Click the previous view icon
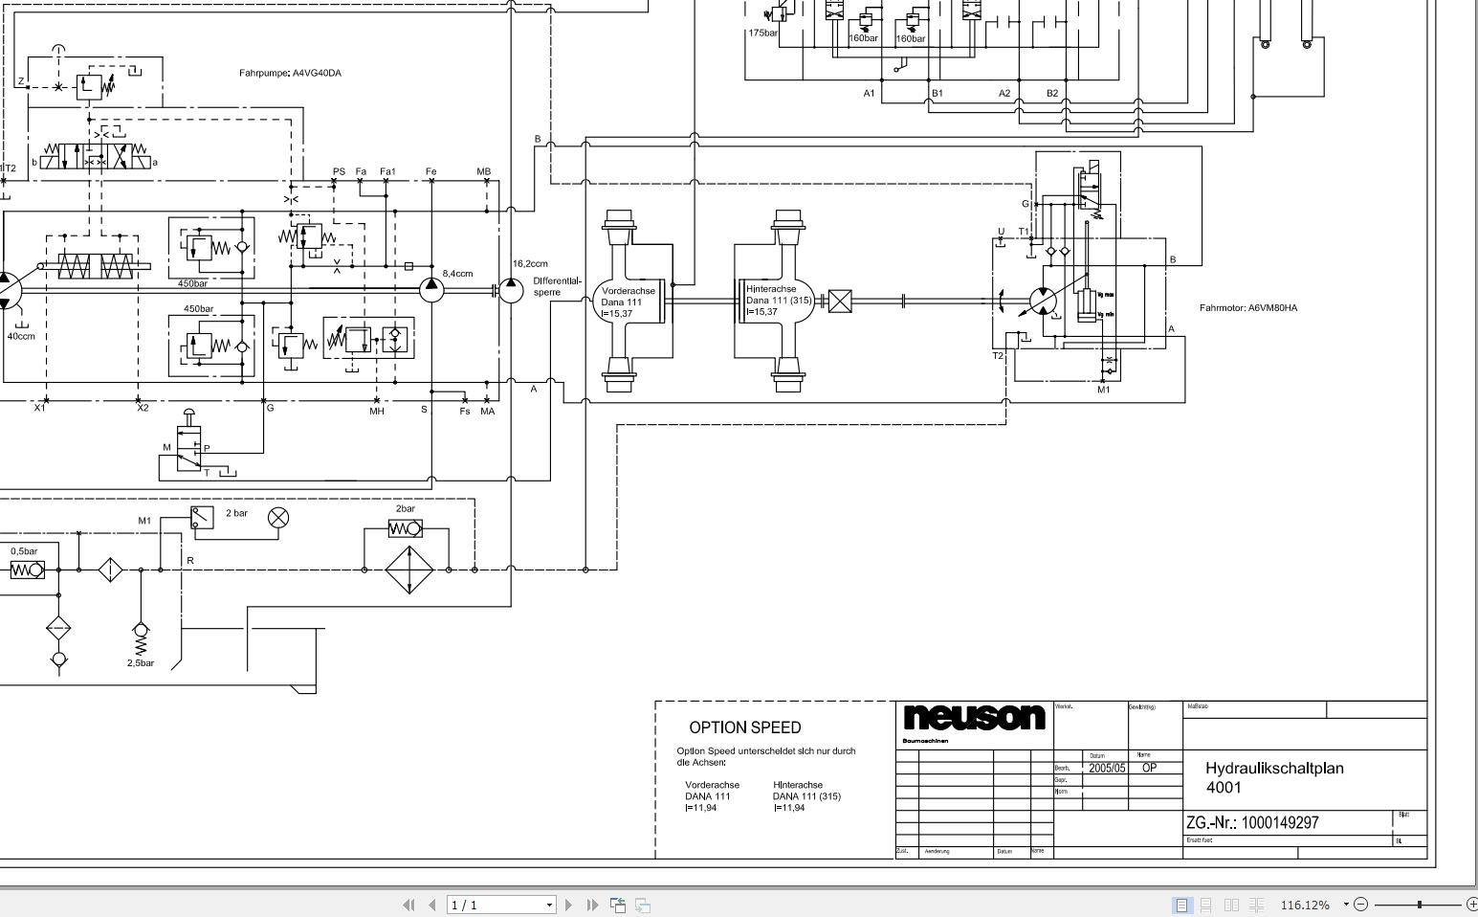Image resolution: width=1478 pixels, height=917 pixels. (618, 905)
